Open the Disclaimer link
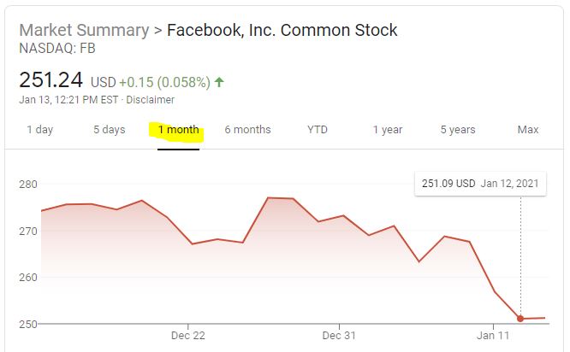This screenshot has width=570, height=352. (151, 100)
